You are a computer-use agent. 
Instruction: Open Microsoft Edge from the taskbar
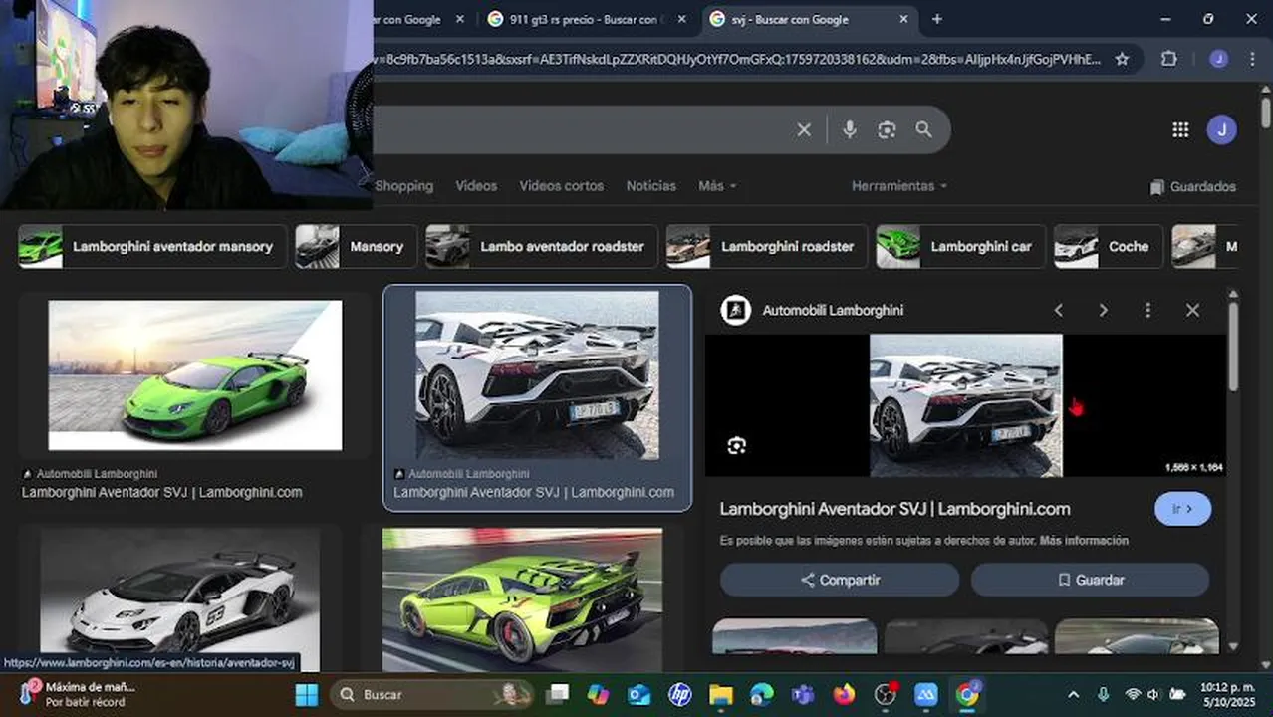click(x=762, y=694)
